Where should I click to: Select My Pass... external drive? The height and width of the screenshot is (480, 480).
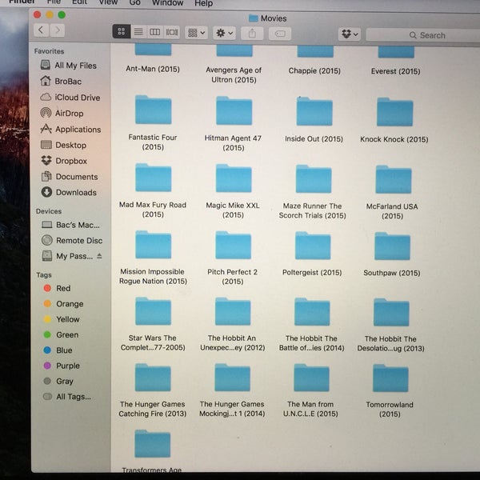click(67, 256)
